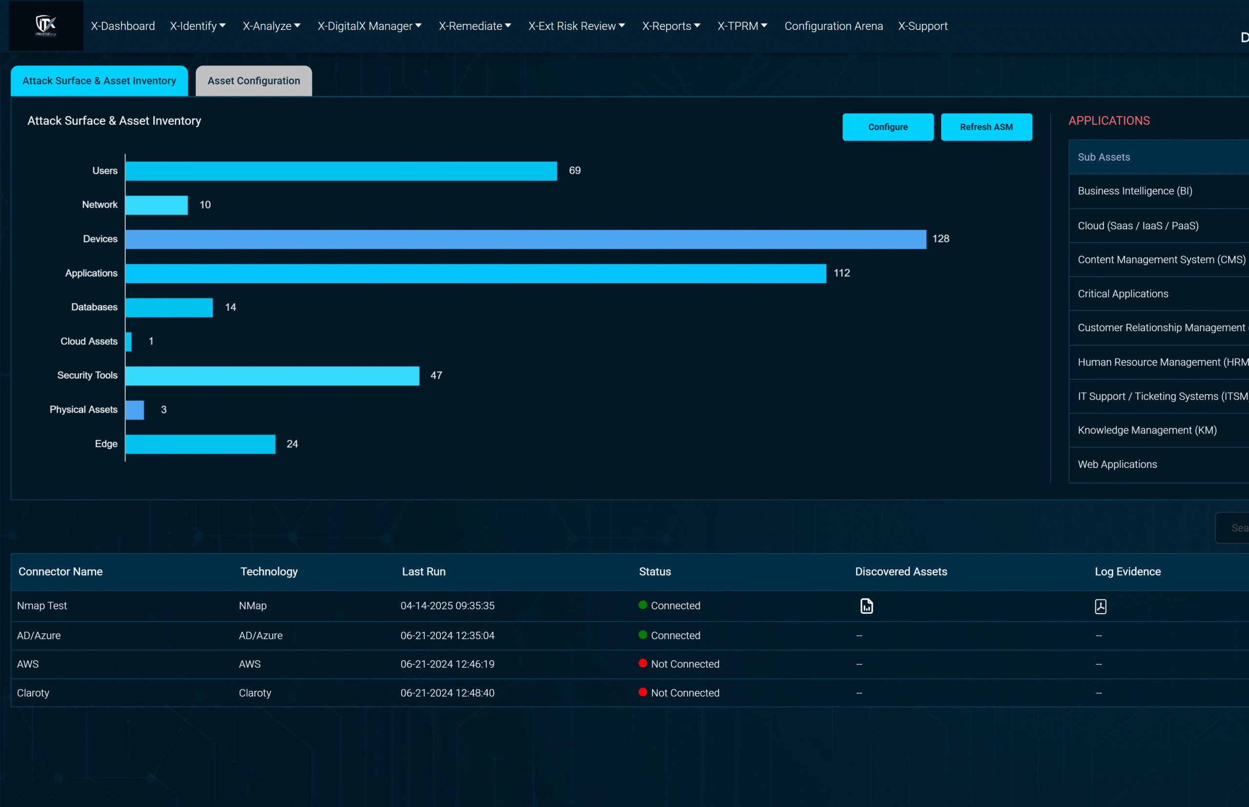This screenshot has height=807, width=1249.
Task: Click the Status column header
Action: tap(655, 572)
